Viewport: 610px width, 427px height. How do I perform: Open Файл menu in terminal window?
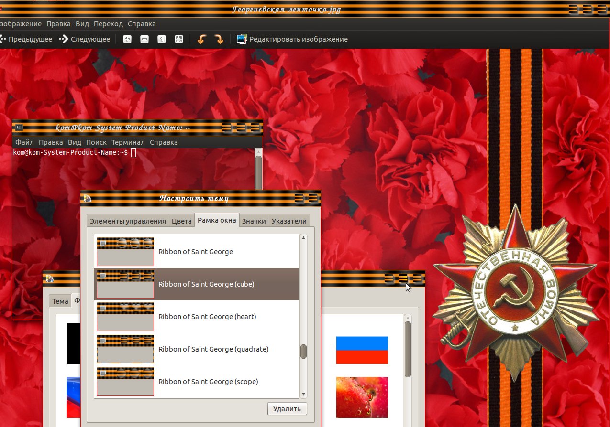[x=24, y=142]
